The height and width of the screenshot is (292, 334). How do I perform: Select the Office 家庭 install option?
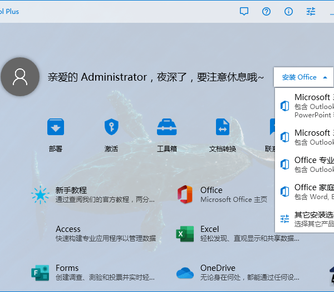coord(305,191)
